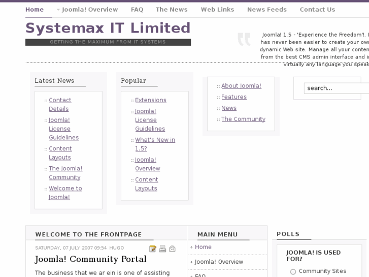Click the Popular module heading
The width and height of the screenshot is (369, 277).
[x=133, y=81]
